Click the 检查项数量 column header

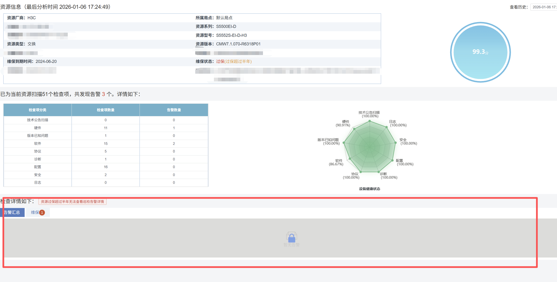[x=105, y=110]
